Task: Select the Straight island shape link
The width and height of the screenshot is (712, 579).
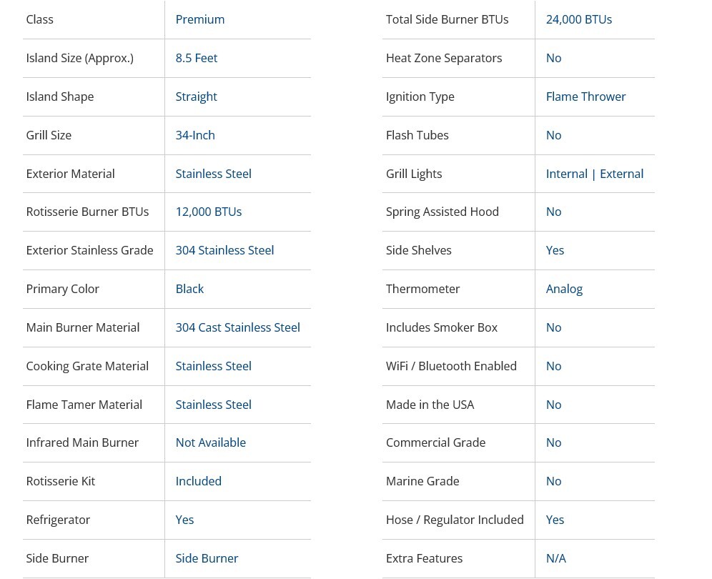Action: point(196,96)
